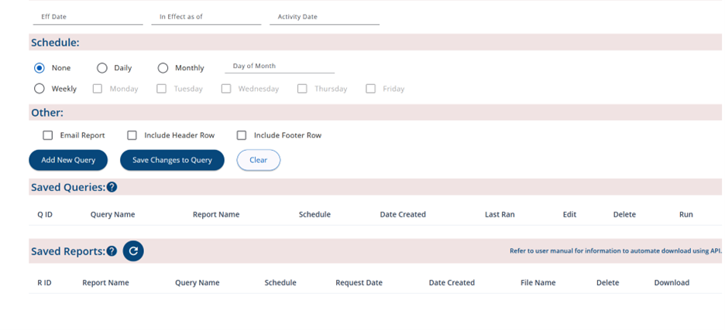Refresh the Saved Reports list

(133, 251)
